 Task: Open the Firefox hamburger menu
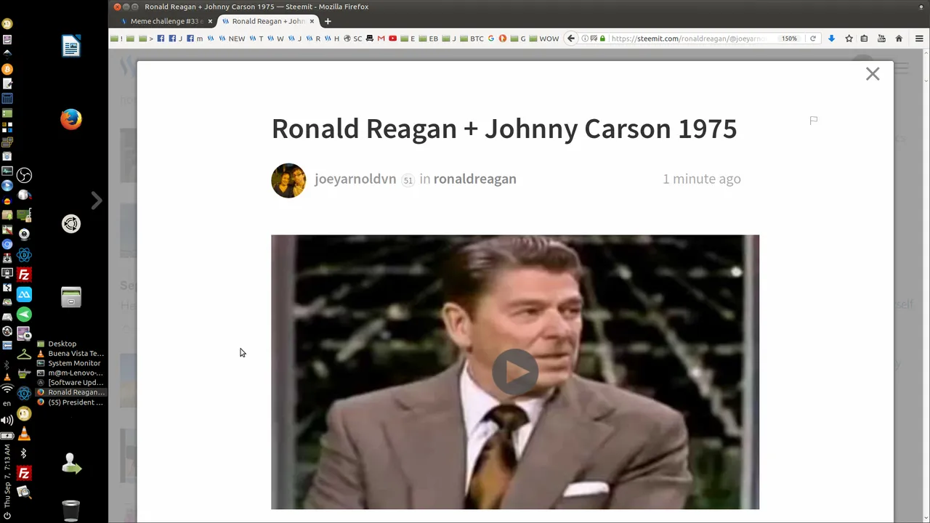tap(919, 38)
